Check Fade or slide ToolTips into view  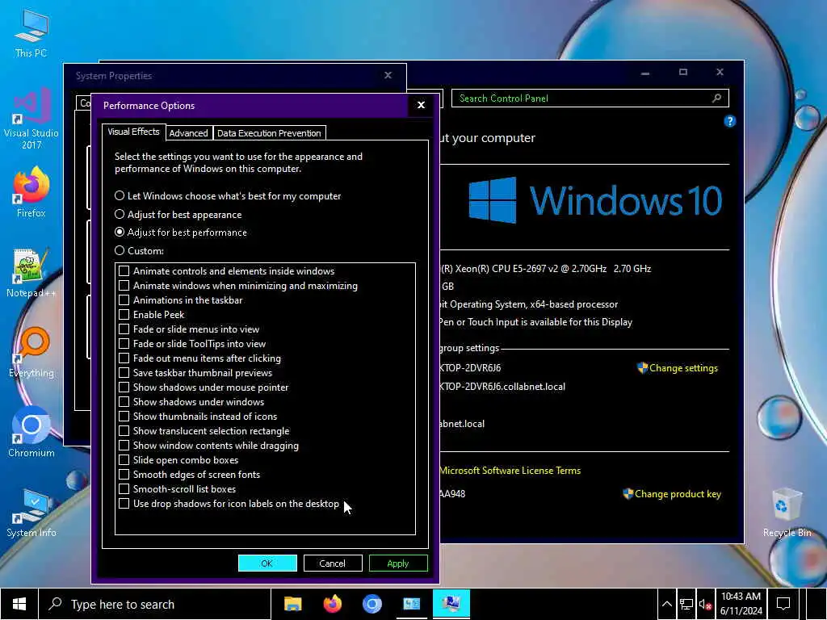click(124, 344)
